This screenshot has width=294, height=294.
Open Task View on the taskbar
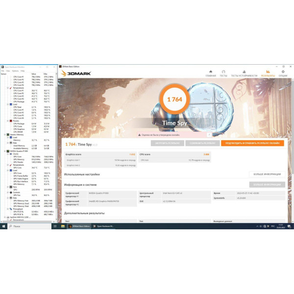(x=55, y=226)
